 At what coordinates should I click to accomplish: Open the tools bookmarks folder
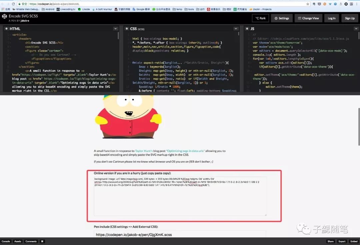(x=189, y=9)
